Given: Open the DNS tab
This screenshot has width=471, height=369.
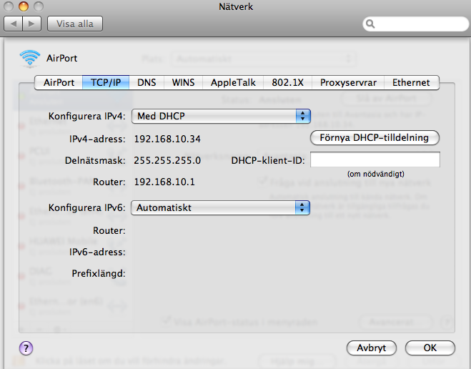Looking at the screenshot, I should point(147,83).
